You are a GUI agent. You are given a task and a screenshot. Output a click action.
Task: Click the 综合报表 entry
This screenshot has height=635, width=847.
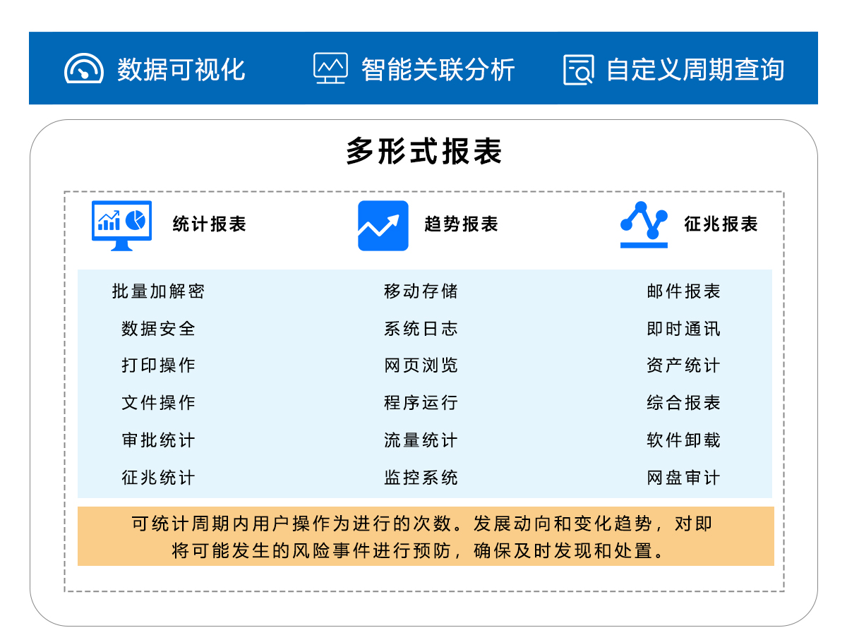pyautogui.click(x=684, y=403)
